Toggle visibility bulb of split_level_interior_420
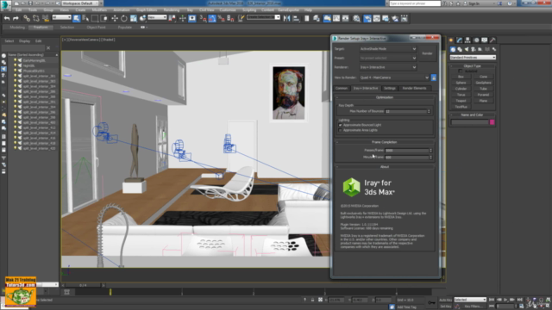Image resolution: width=552 pixels, height=310 pixels. 16,148
